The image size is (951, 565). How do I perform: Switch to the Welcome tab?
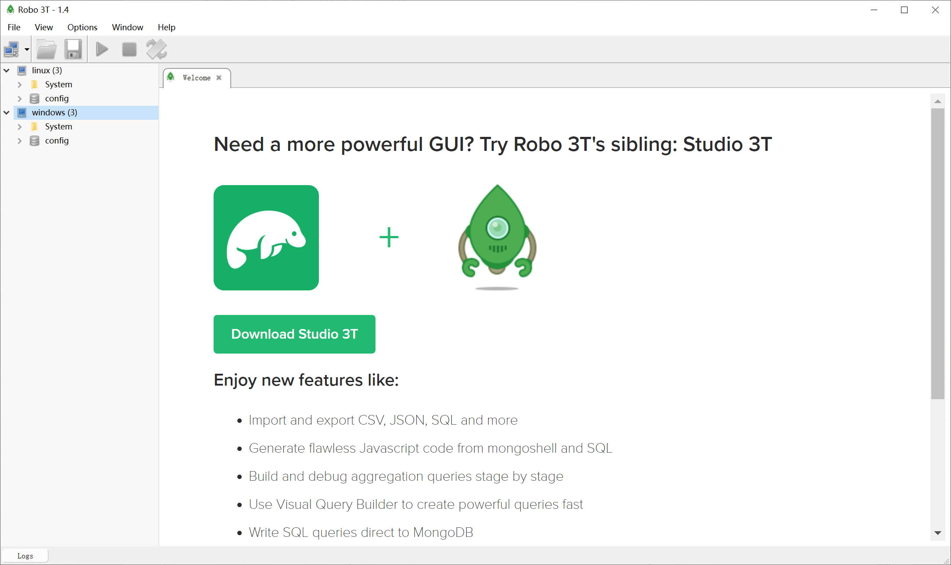pyautogui.click(x=197, y=78)
